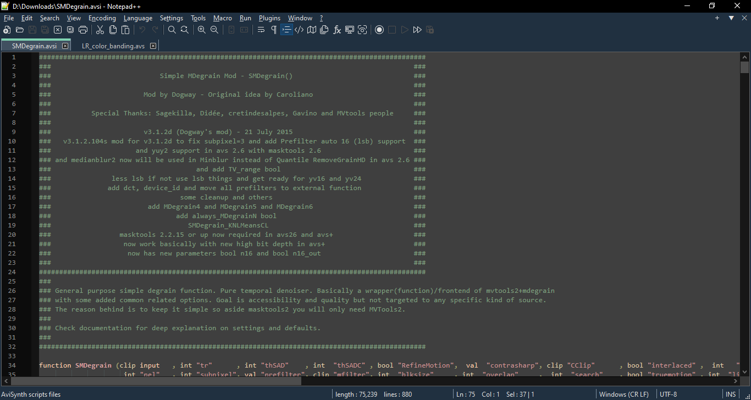Open user defined language icon
The image size is (751, 400).
(x=299, y=30)
